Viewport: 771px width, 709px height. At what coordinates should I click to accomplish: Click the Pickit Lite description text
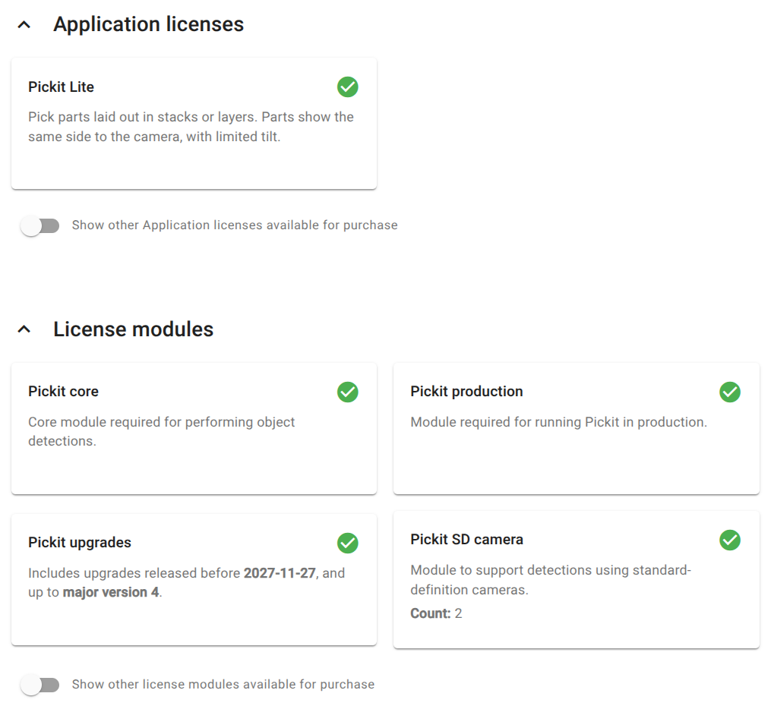[190, 128]
